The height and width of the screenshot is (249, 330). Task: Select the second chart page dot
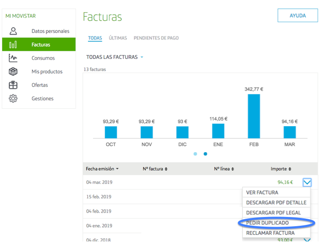[205, 154]
